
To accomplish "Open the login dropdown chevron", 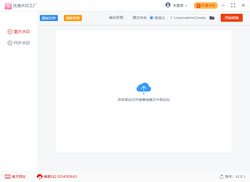I will (x=187, y=5).
